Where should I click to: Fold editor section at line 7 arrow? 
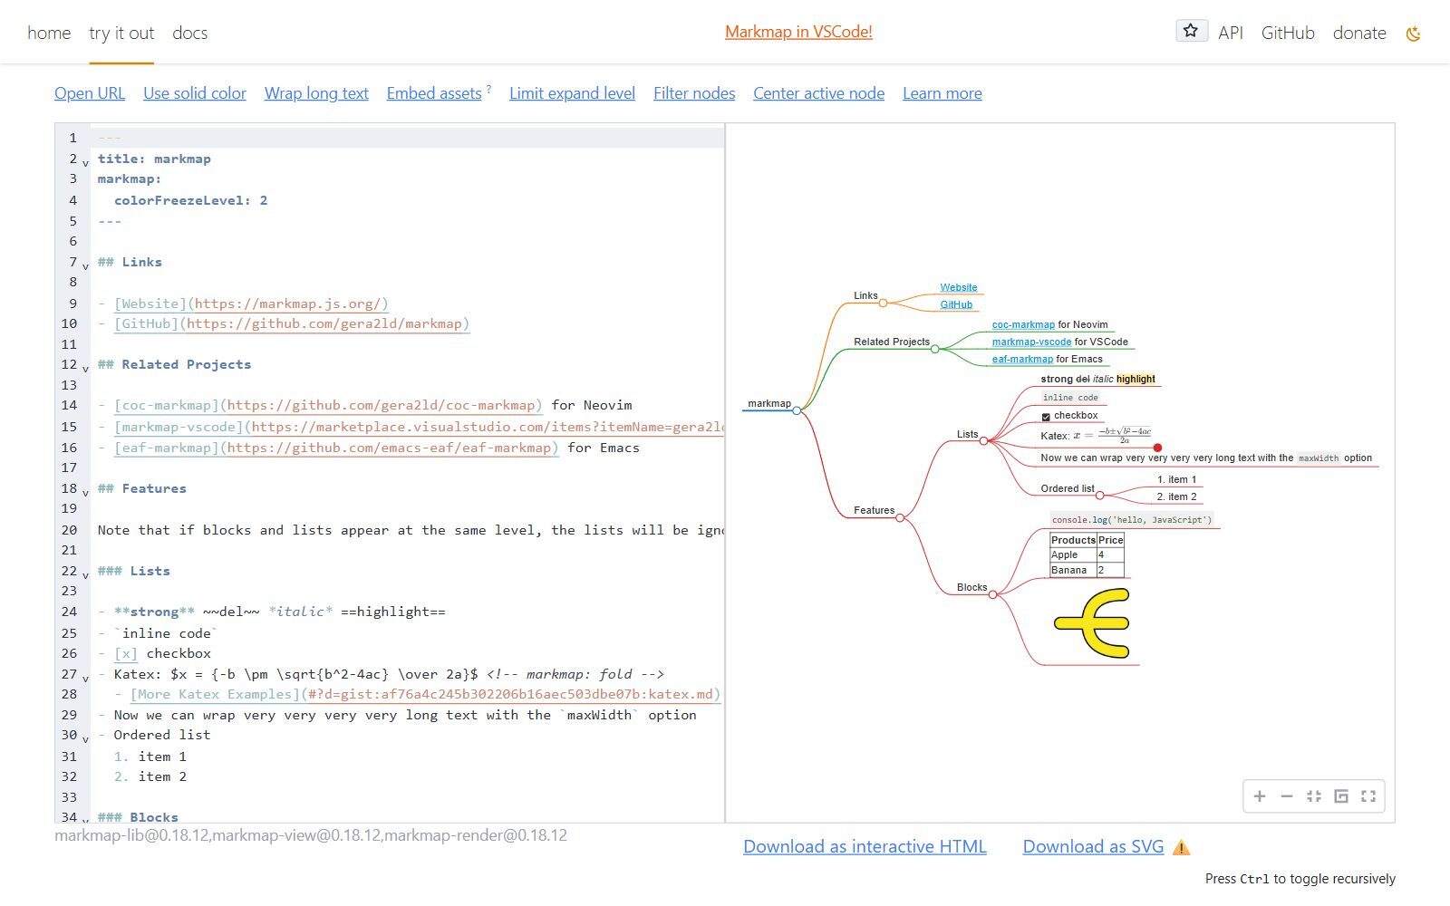(x=86, y=265)
